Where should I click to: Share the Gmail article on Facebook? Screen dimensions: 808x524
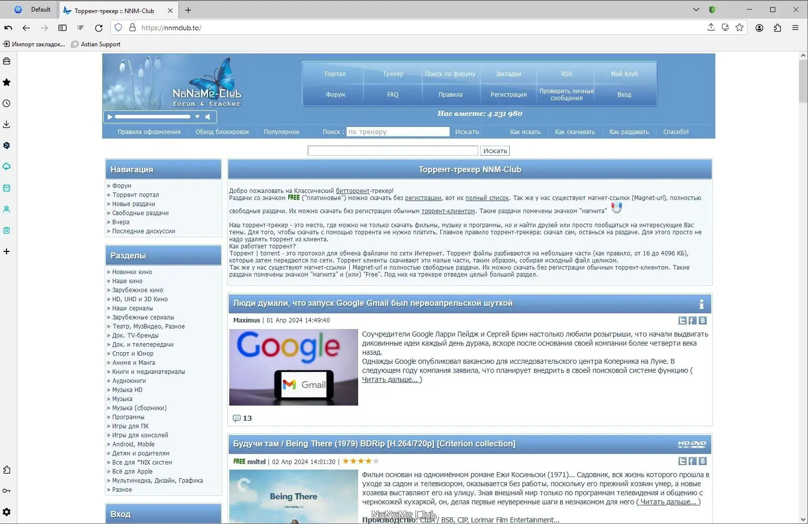pyautogui.click(x=693, y=320)
